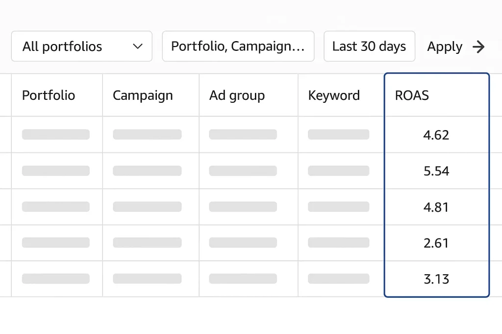Click the ROAS value 5.54
This screenshot has width=502, height=334.
(436, 171)
